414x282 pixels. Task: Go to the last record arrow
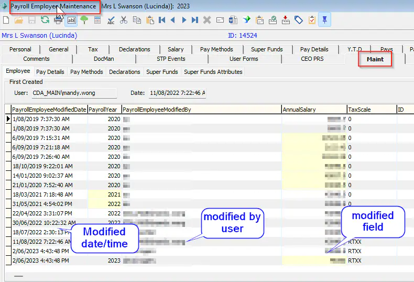coord(195,20)
